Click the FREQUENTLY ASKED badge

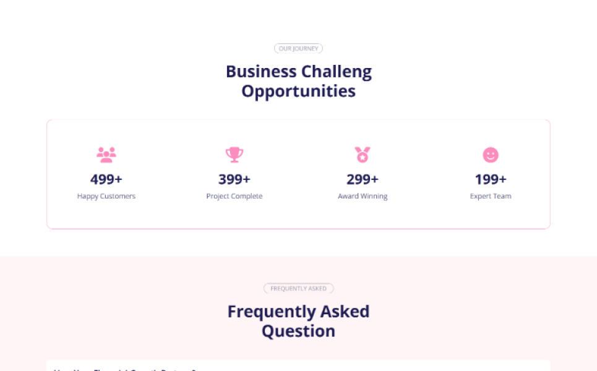point(298,288)
